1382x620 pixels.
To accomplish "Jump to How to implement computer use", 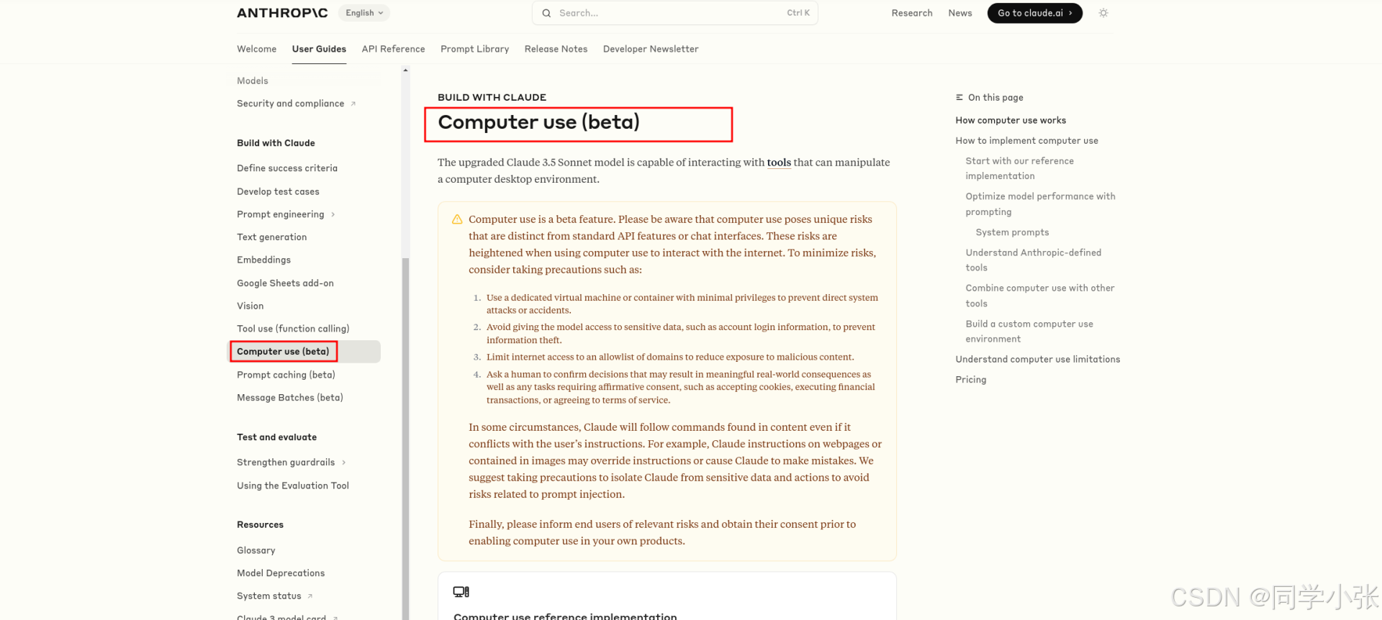I will (x=1026, y=141).
